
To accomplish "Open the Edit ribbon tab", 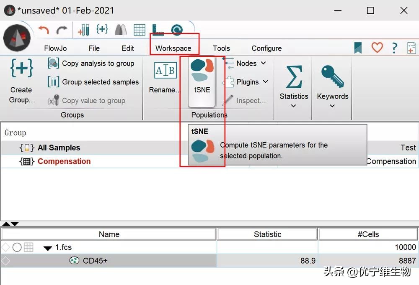I will coord(128,48).
